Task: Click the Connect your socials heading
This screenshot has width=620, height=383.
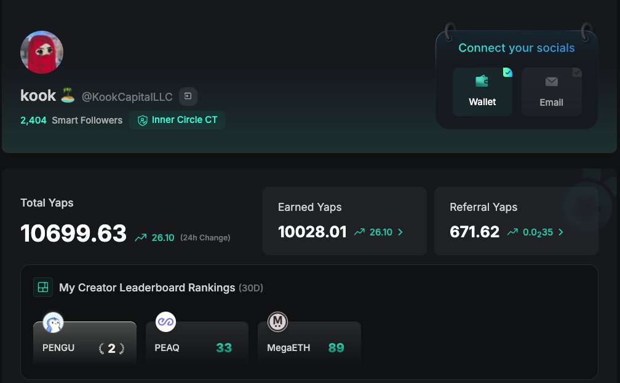Action: [517, 48]
